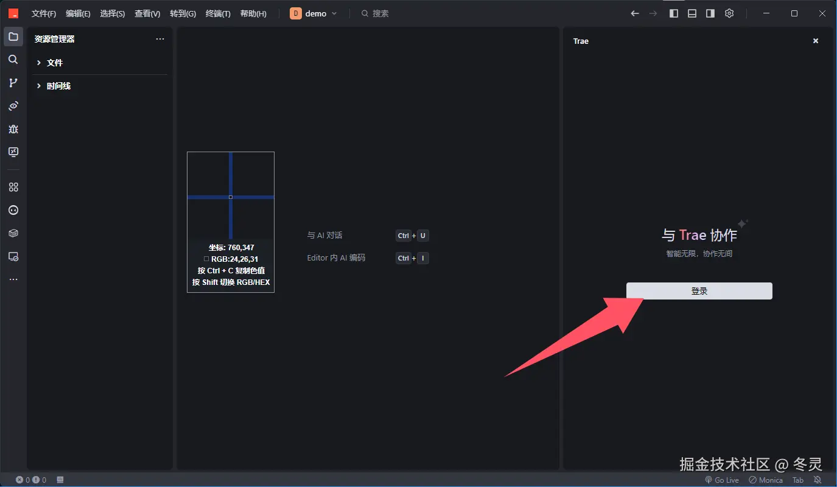Image resolution: width=837 pixels, height=487 pixels.
Task: Open the Run and Debug view
Action: pyautogui.click(x=13, y=129)
